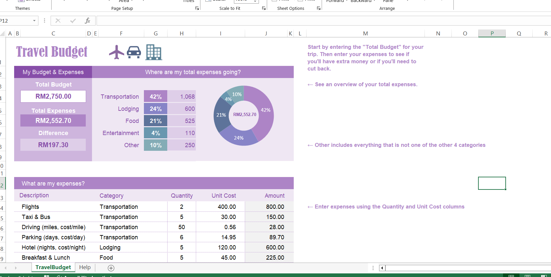
Task: Select the Transportation 42% percentage cell
Action: coord(156,97)
